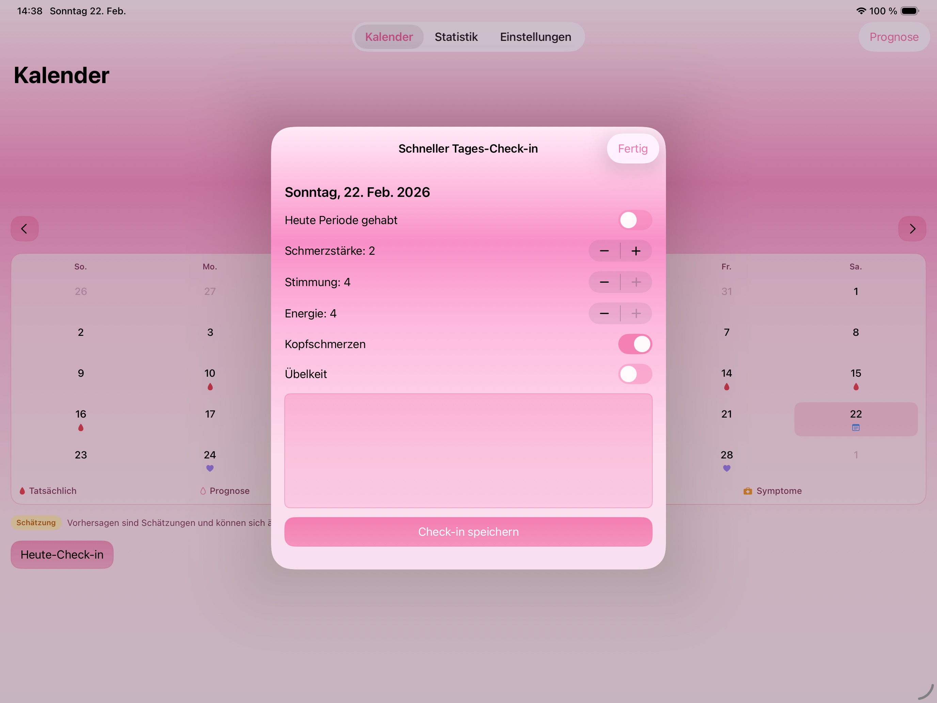This screenshot has width=937, height=703.
Task: Click the droplet icon under day 16
Action: [80, 427]
